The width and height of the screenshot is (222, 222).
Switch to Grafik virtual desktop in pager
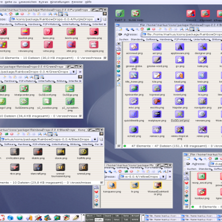click(x=99, y=220)
